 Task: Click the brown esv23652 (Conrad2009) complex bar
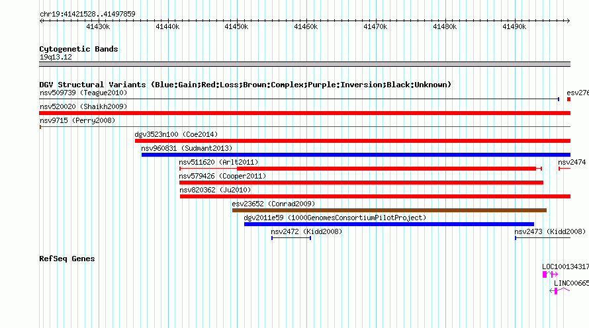[389, 210]
